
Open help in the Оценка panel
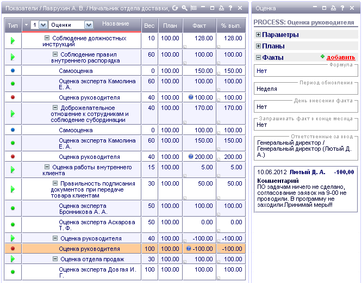point(342,8)
